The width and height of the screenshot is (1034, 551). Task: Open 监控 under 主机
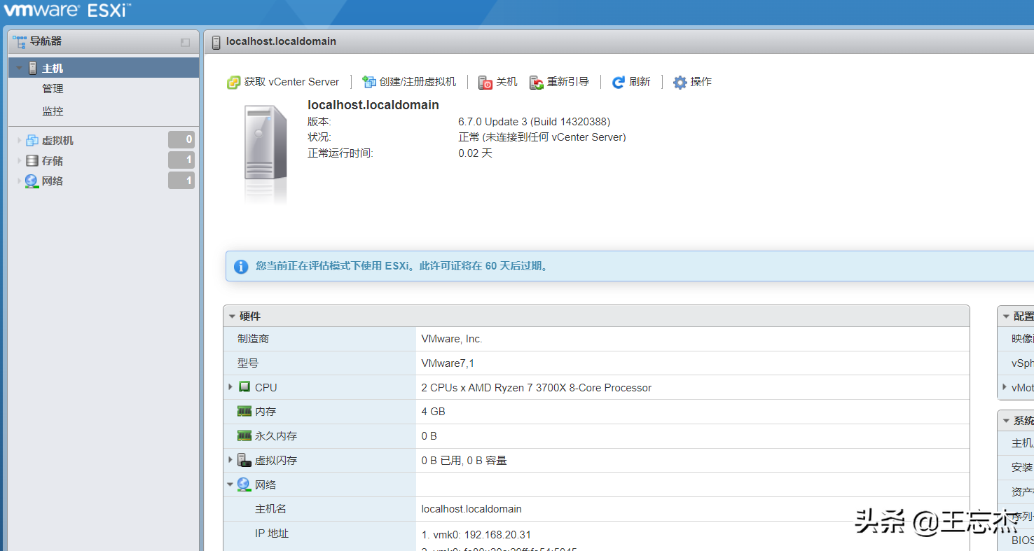pos(53,111)
